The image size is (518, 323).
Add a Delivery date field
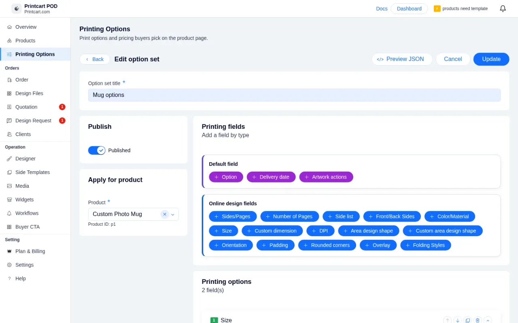(271, 177)
